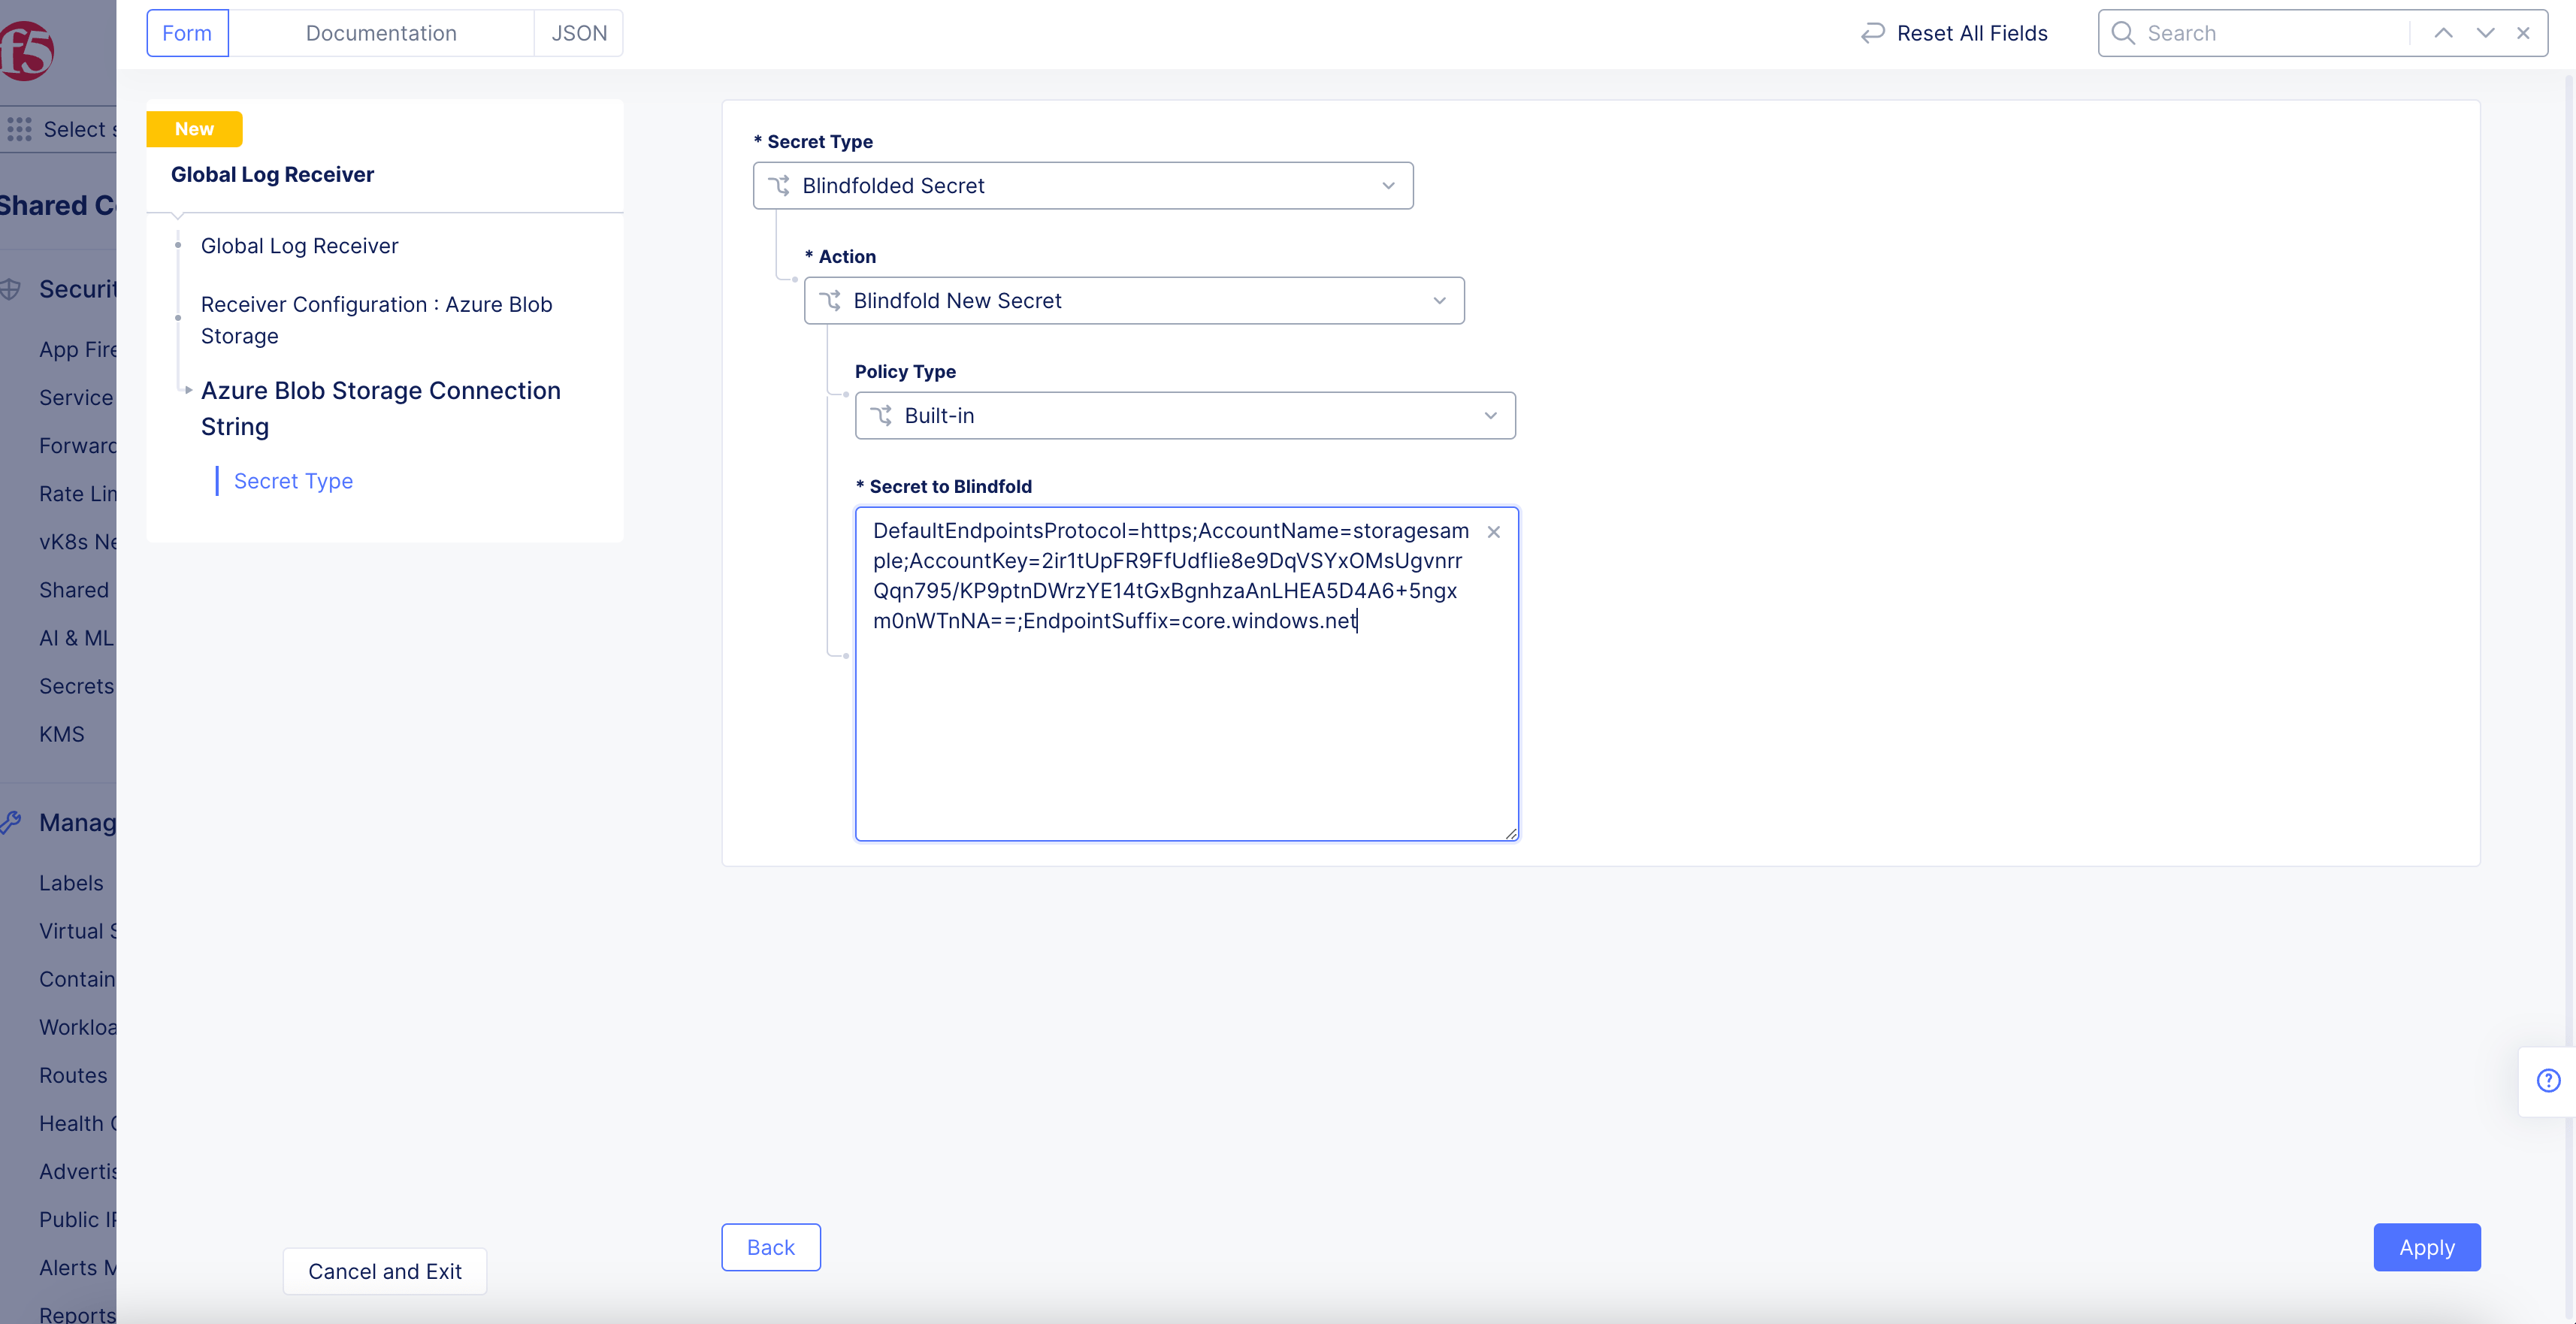Click the Reset All Fields undo icon
The width and height of the screenshot is (2576, 1324).
point(1873,33)
